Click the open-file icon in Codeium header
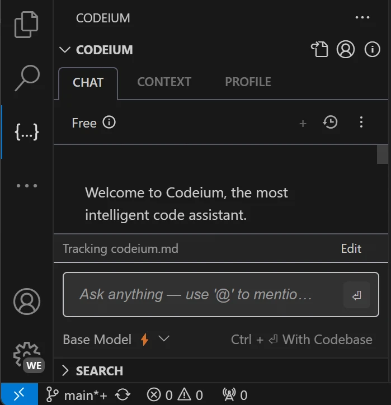This screenshot has height=405, width=391. [x=319, y=50]
